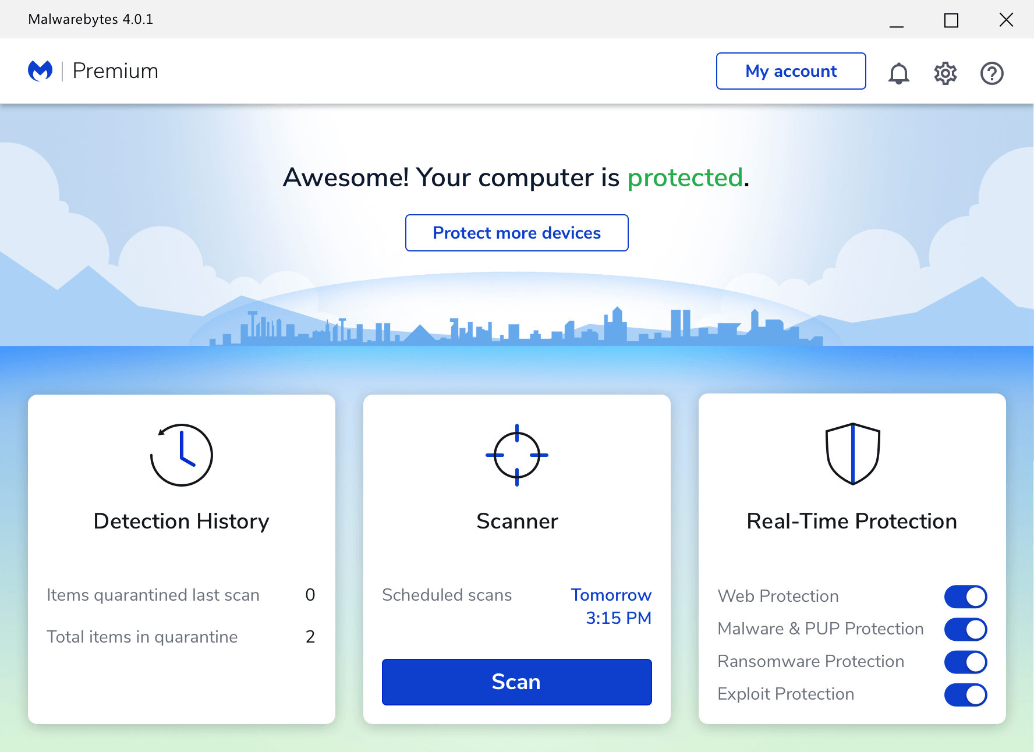
Task: Click the Detection History clock icon
Action: (x=182, y=455)
